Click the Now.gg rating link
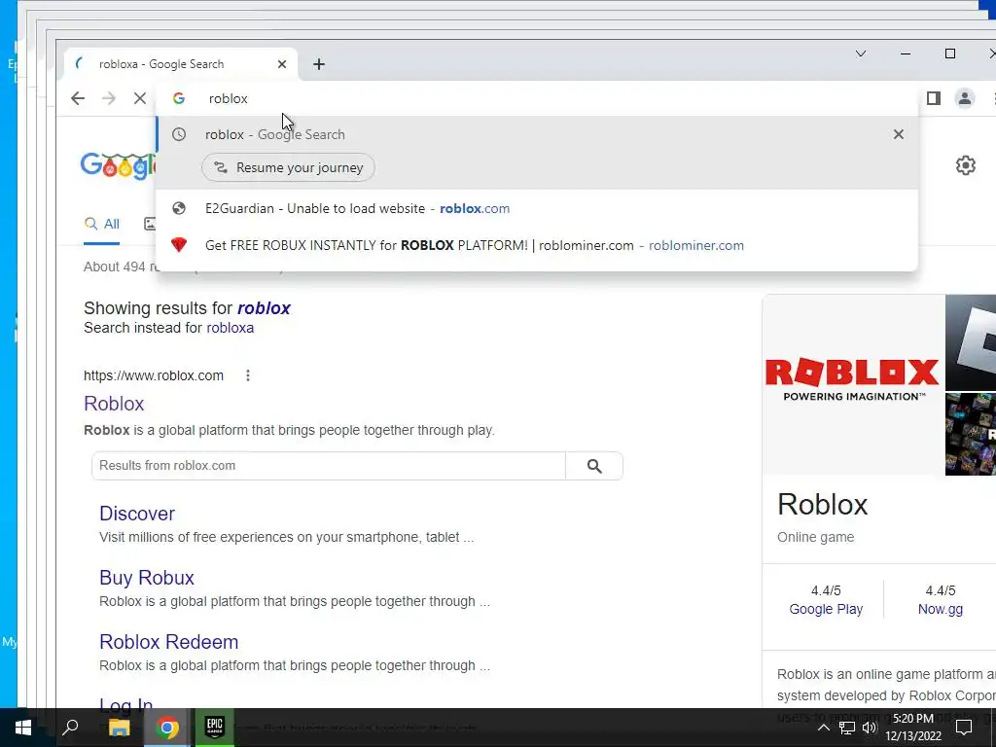The image size is (996, 747). coord(941,609)
